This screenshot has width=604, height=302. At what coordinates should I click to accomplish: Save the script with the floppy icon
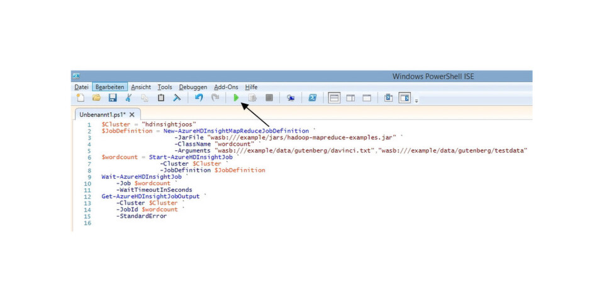(113, 98)
